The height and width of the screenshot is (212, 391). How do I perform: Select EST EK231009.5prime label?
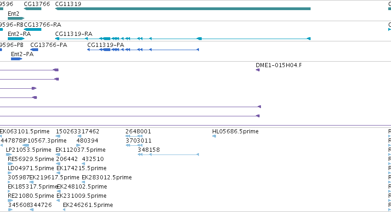[x=81, y=196]
